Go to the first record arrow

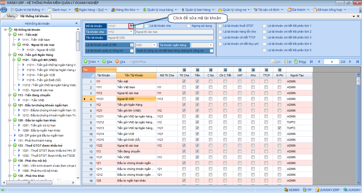click(x=311, y=62)
